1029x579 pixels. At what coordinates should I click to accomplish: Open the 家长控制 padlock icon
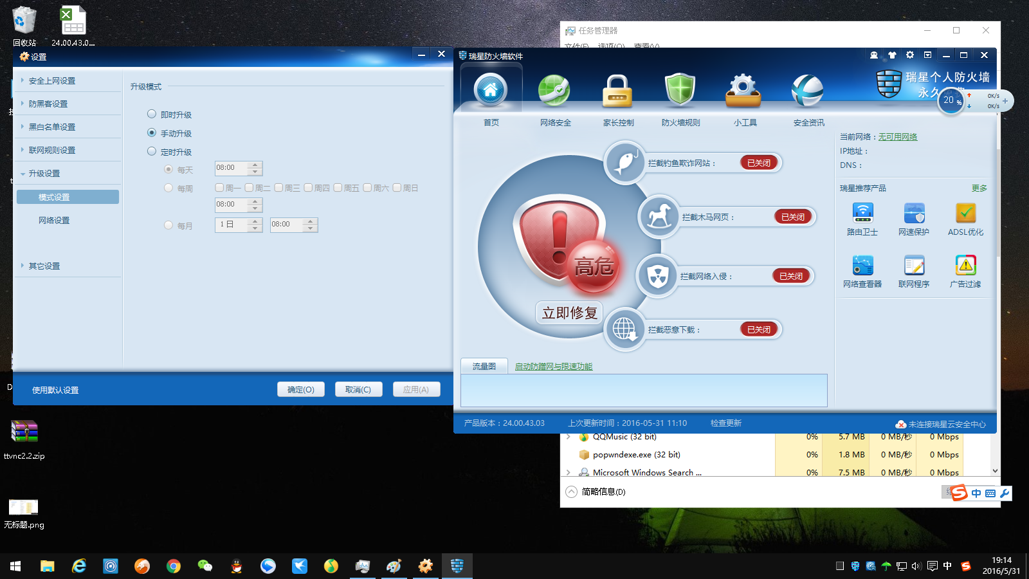617,91
